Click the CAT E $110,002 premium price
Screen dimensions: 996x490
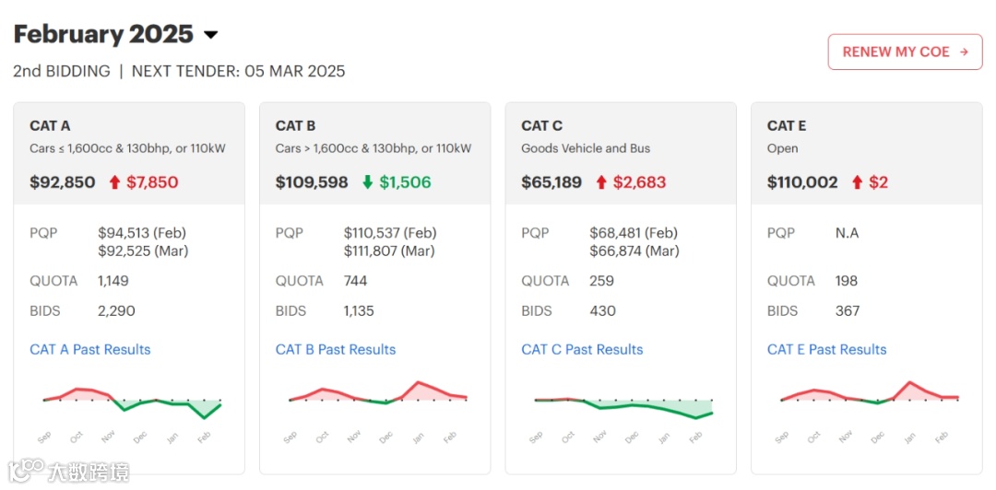(x=802, y=182)
